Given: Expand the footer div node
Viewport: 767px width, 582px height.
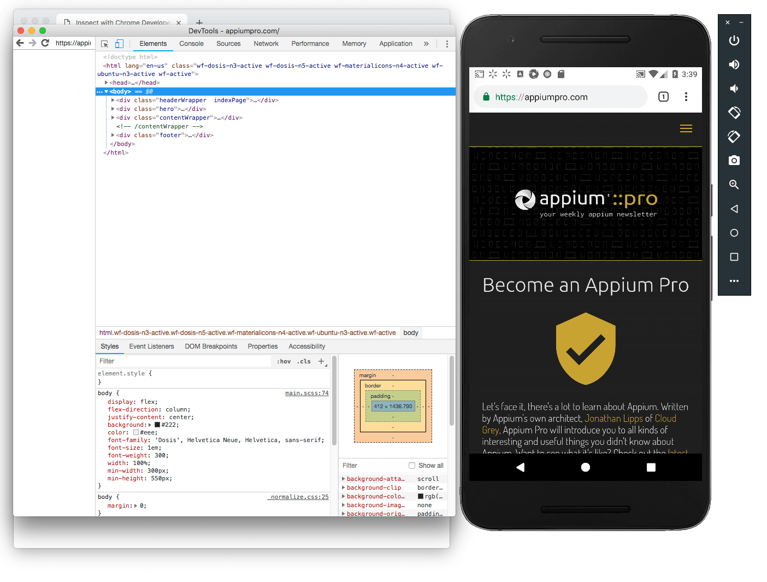Looking at the screenshot, I should (x=113, y=135).
